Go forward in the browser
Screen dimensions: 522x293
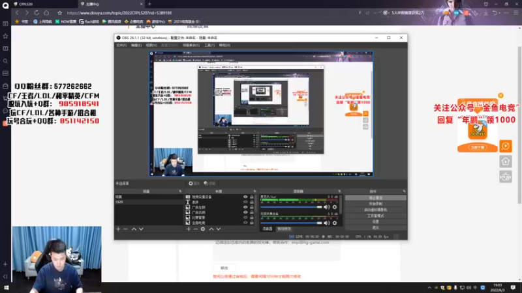coord(27,12)
